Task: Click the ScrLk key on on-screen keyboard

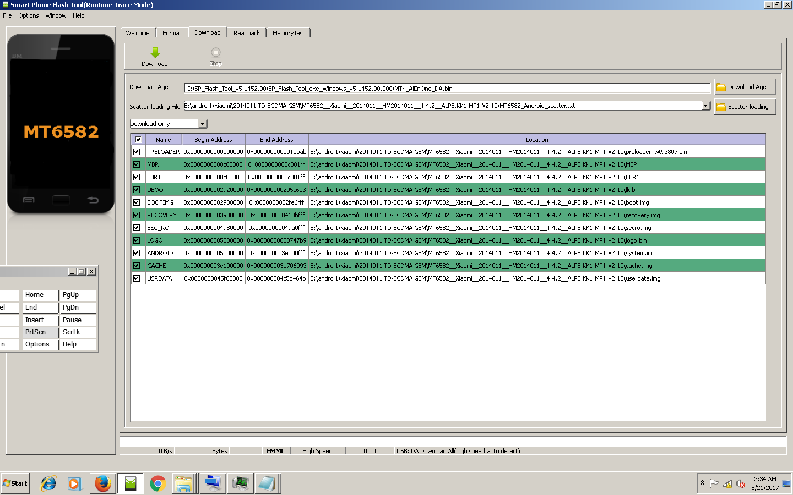Action: pos(78,332)
